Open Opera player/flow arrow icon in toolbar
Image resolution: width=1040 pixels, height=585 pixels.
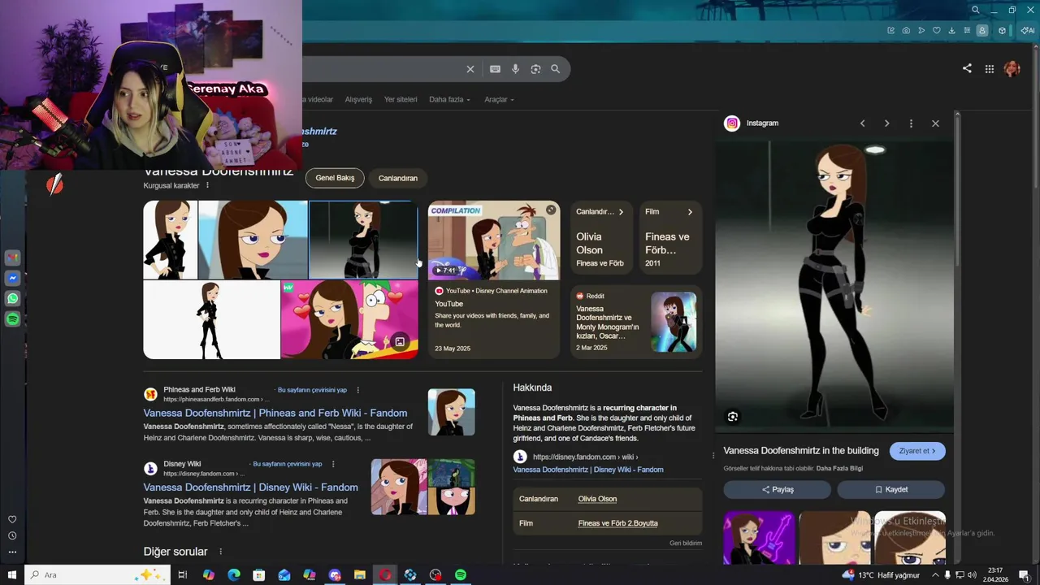tap(921, 31)
